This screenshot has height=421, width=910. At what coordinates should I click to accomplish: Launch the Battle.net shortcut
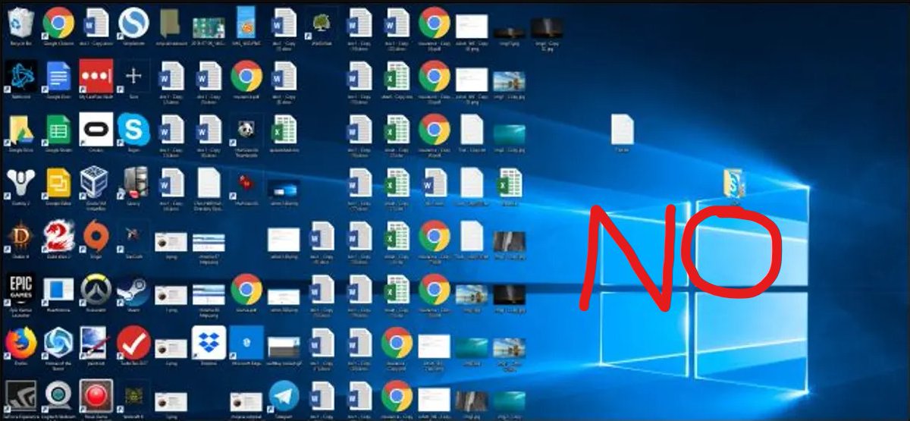20,76
